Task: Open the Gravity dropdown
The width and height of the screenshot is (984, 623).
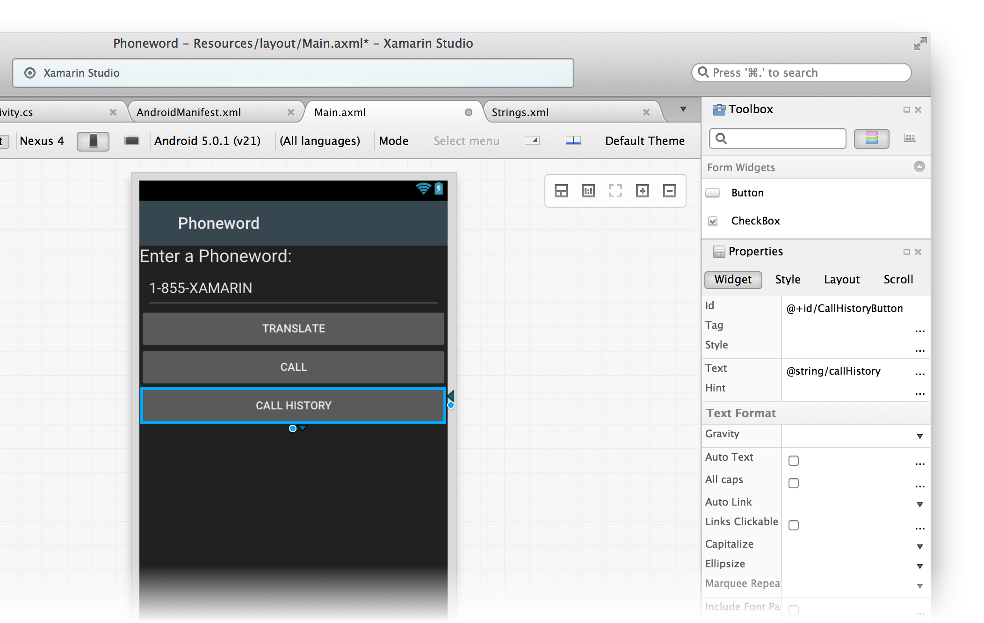Action: pos(919,436)
